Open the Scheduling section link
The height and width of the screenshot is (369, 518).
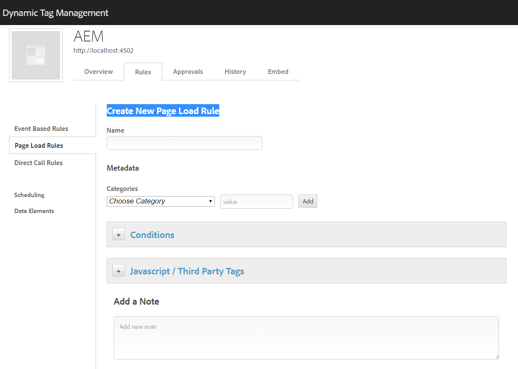click(29, 195)
